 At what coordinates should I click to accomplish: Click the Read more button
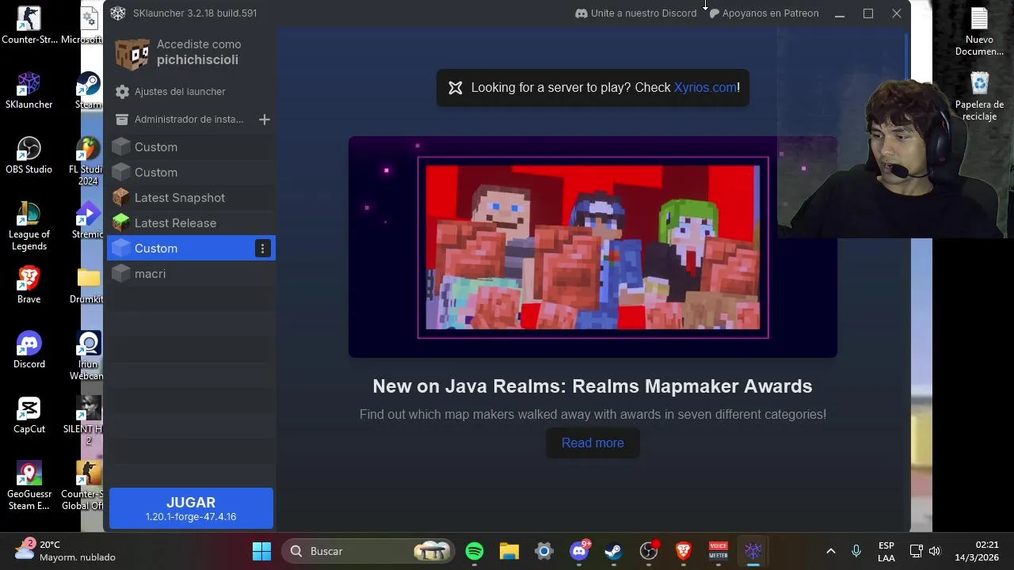[593, 443]
